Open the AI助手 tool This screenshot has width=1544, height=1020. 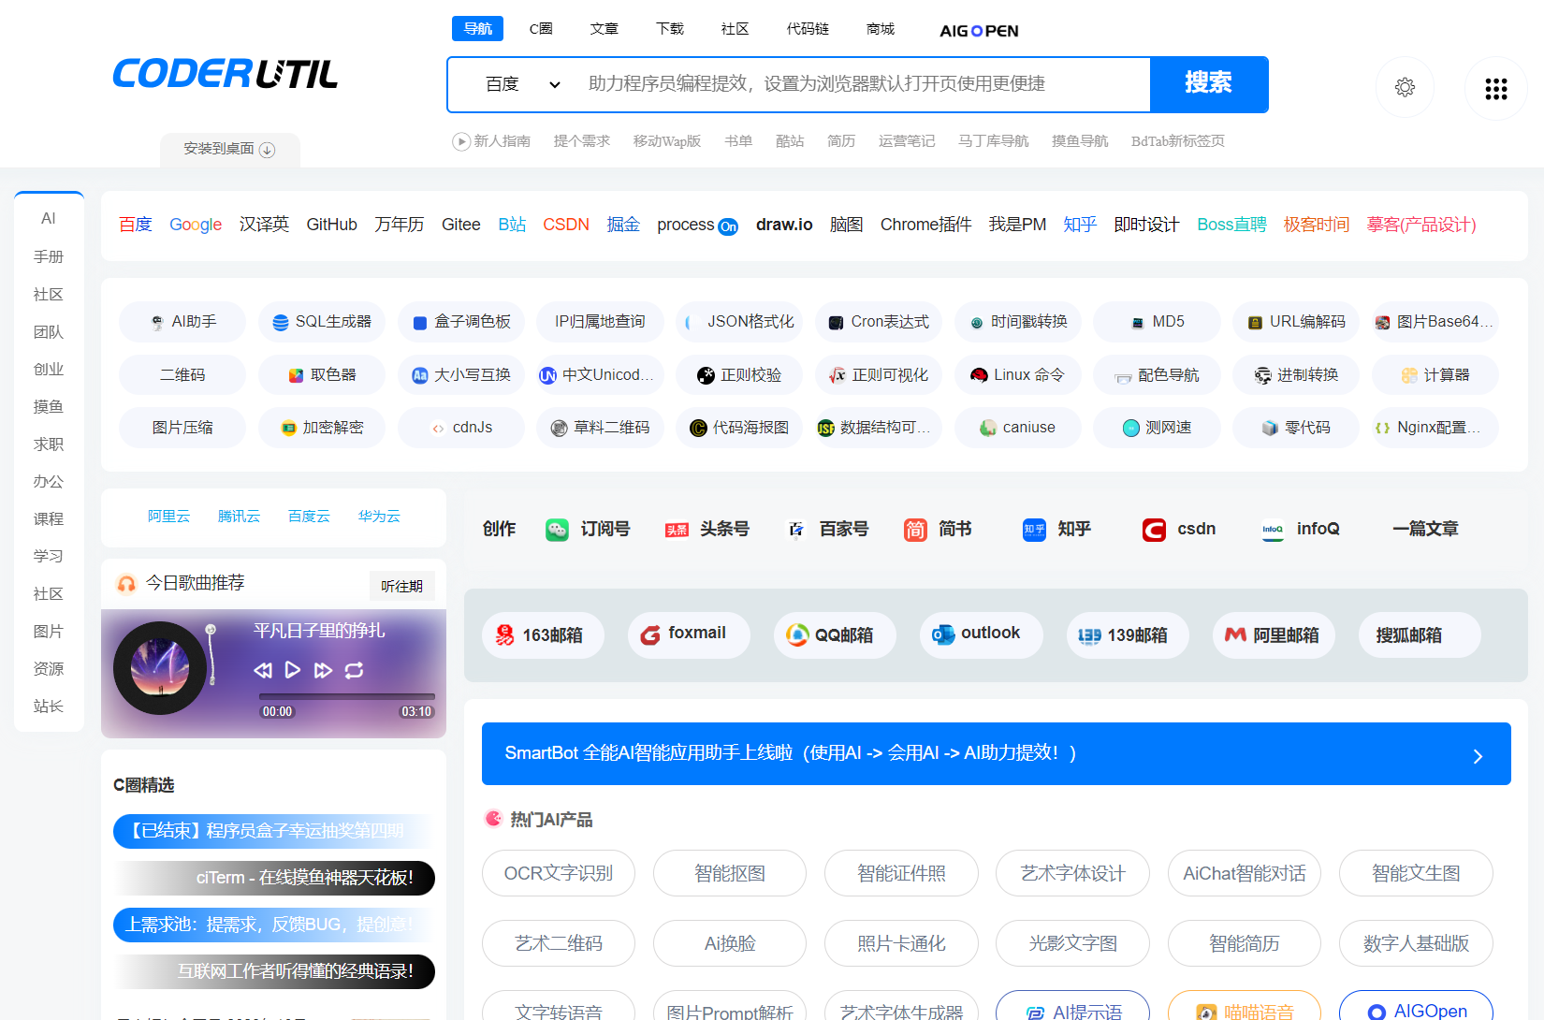[x=182, y=322]
